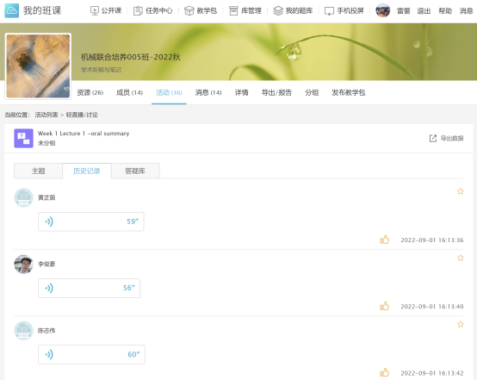Open the 教学包 box icon
477x380 pixels.
coord(189,11)
